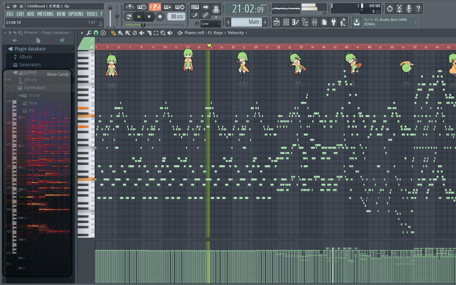Pause playback with the pause button
The height and width of the screenshot is (285, 456).
coord(139,17)
